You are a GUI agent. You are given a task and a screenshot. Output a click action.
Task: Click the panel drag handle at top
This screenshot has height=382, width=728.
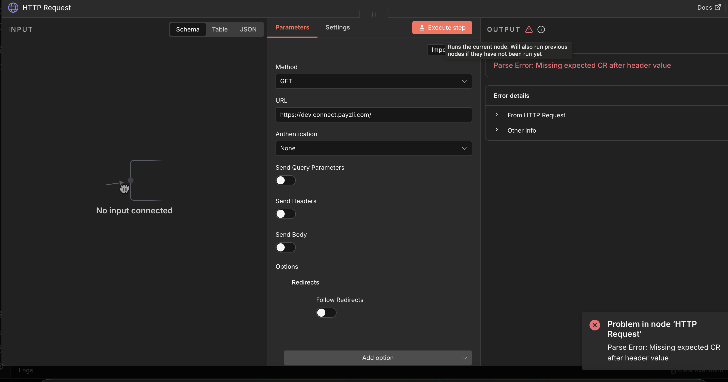[x=374, y=14]
